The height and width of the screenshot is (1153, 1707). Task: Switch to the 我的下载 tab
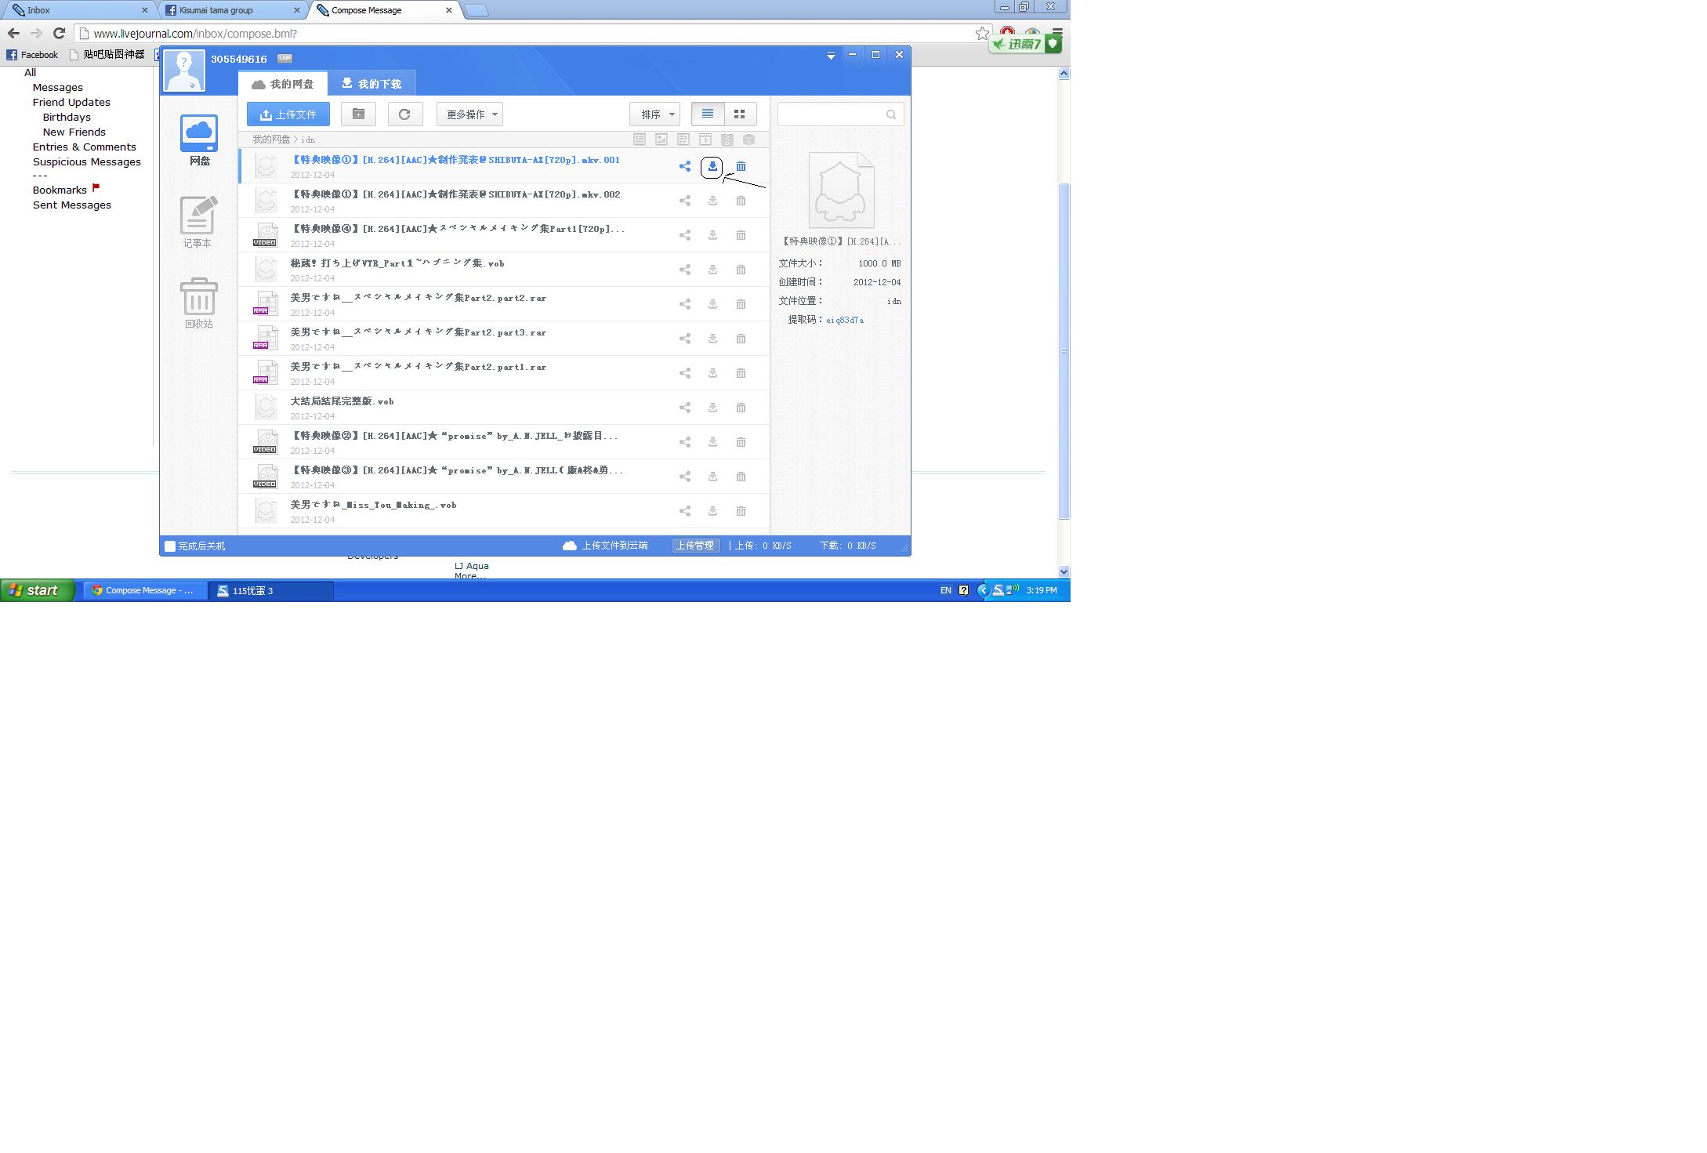371,83
